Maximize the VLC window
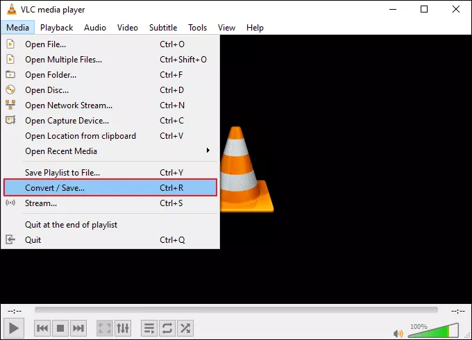Image resolution: width=472 pixels, height=340 pixels. click(x=424, y=9)
